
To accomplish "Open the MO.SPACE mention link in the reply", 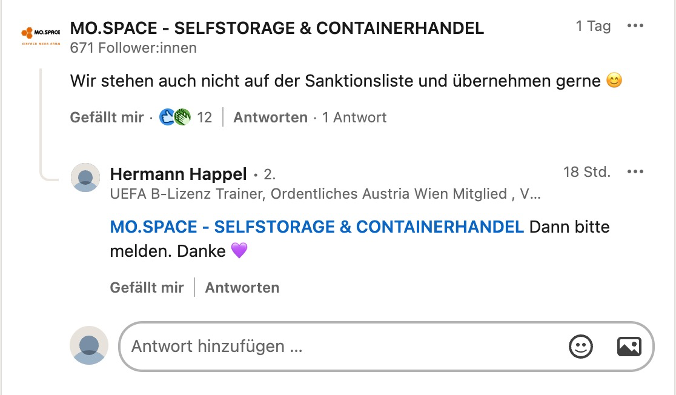I will point(317,227).
